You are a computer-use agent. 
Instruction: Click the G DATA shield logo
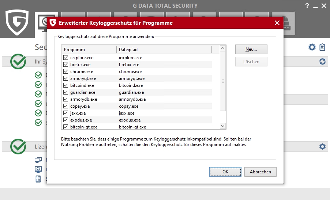click(17, 23)
